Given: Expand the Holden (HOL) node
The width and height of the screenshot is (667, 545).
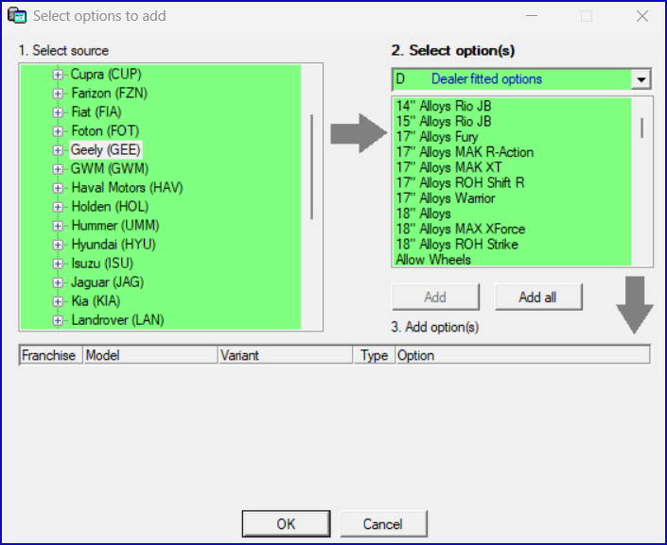Looking at the screenshot, I should (58, 207).
